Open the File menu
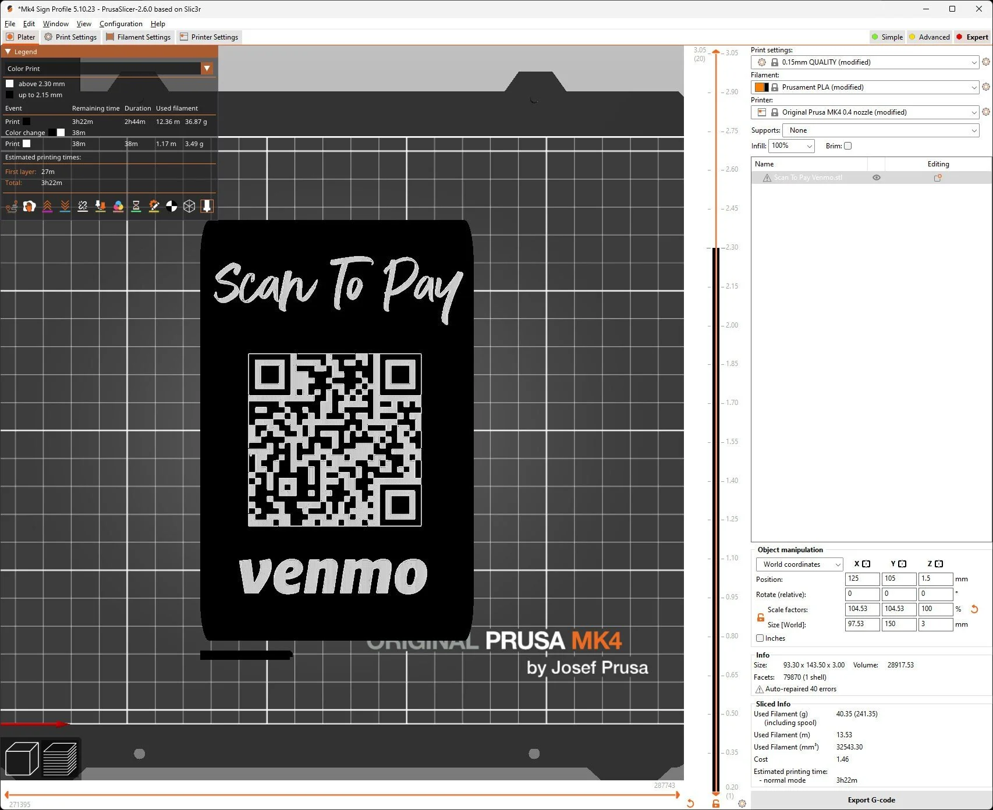This screenshot has width=993, height=810. click(10, 24)
